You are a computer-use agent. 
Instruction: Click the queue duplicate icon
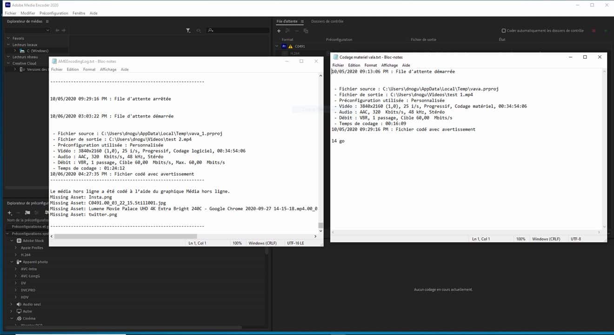click(x=306, y=31)
